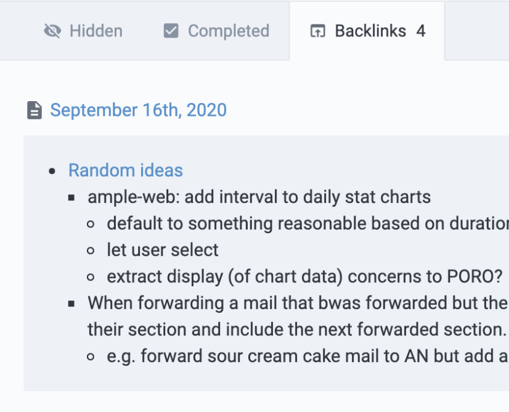Click the Completed checkmark icon
The width and height of the screenshot is (509, 412).
tap(171, 31)
